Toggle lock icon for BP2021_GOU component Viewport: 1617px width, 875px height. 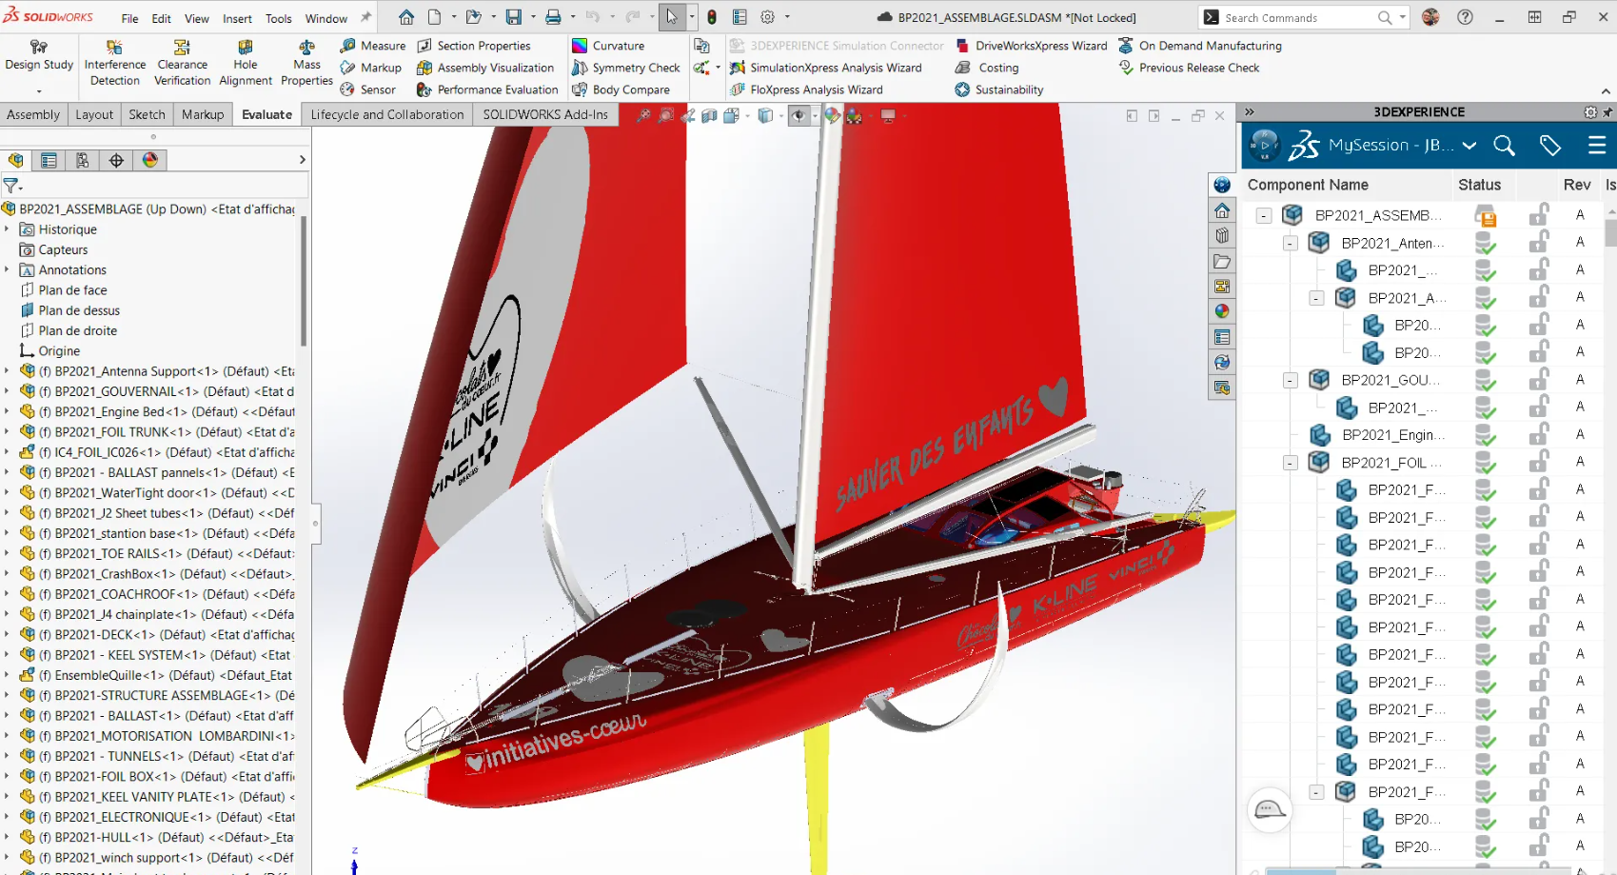(1538, 380)
